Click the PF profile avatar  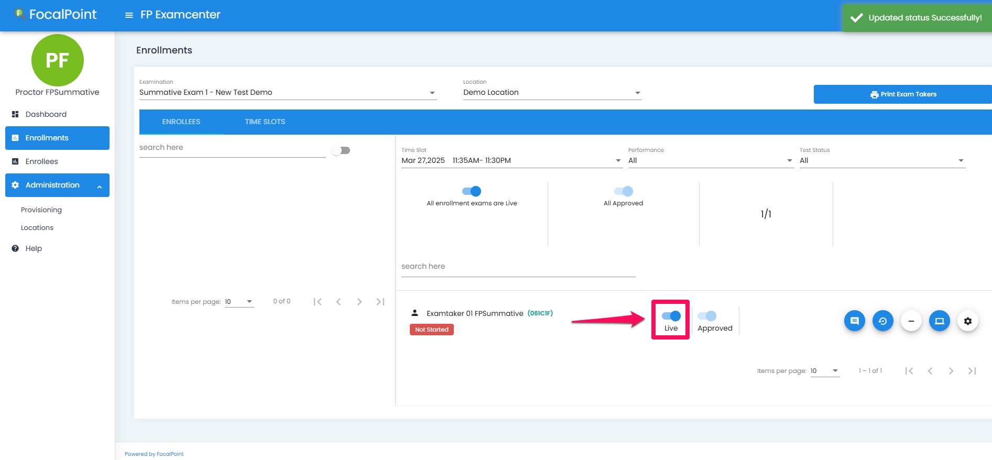click(58, 60)
